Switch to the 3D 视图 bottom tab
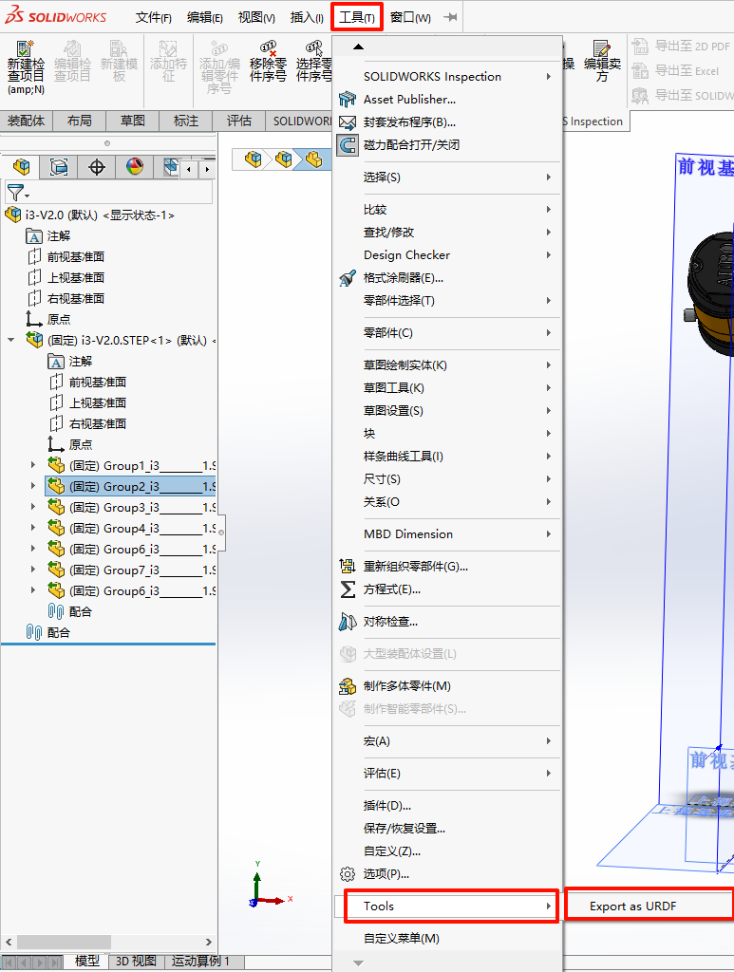Screen dimensions: 734x972 [137, 961]
